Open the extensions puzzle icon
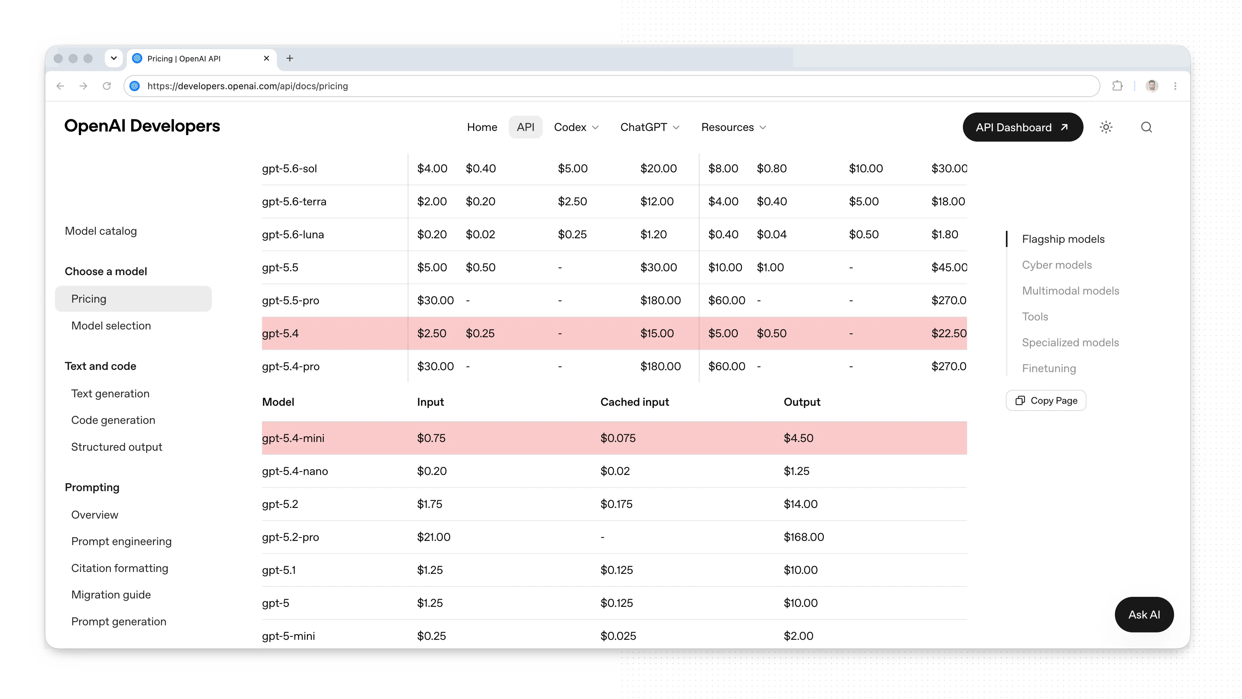 pos(1117,86)
